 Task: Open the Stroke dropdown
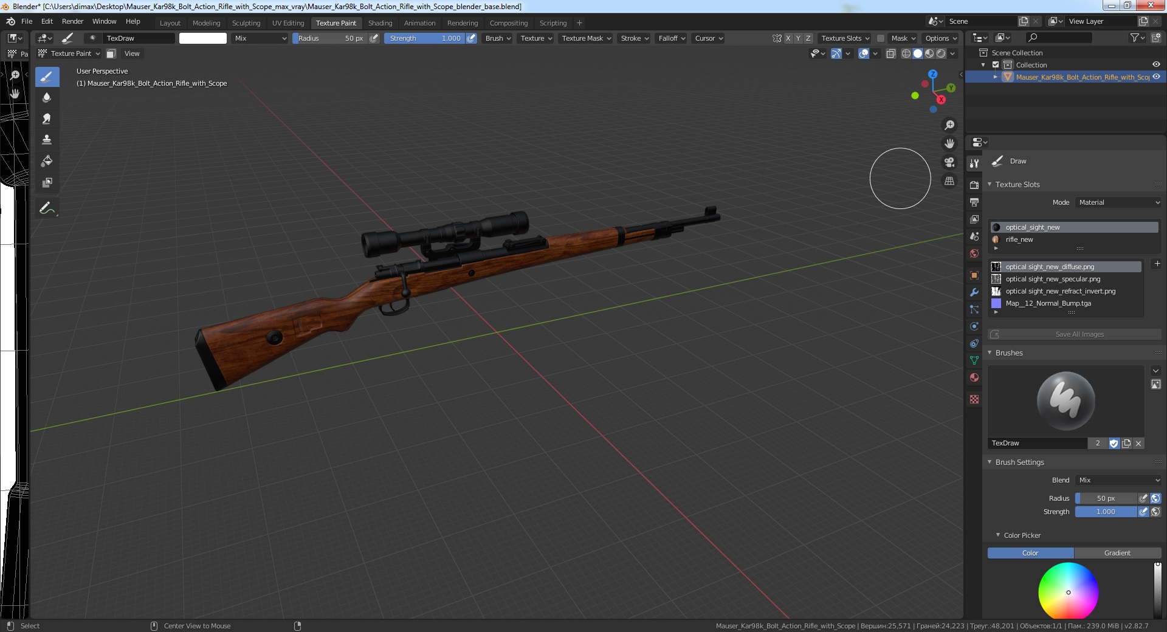click(635, 38)
